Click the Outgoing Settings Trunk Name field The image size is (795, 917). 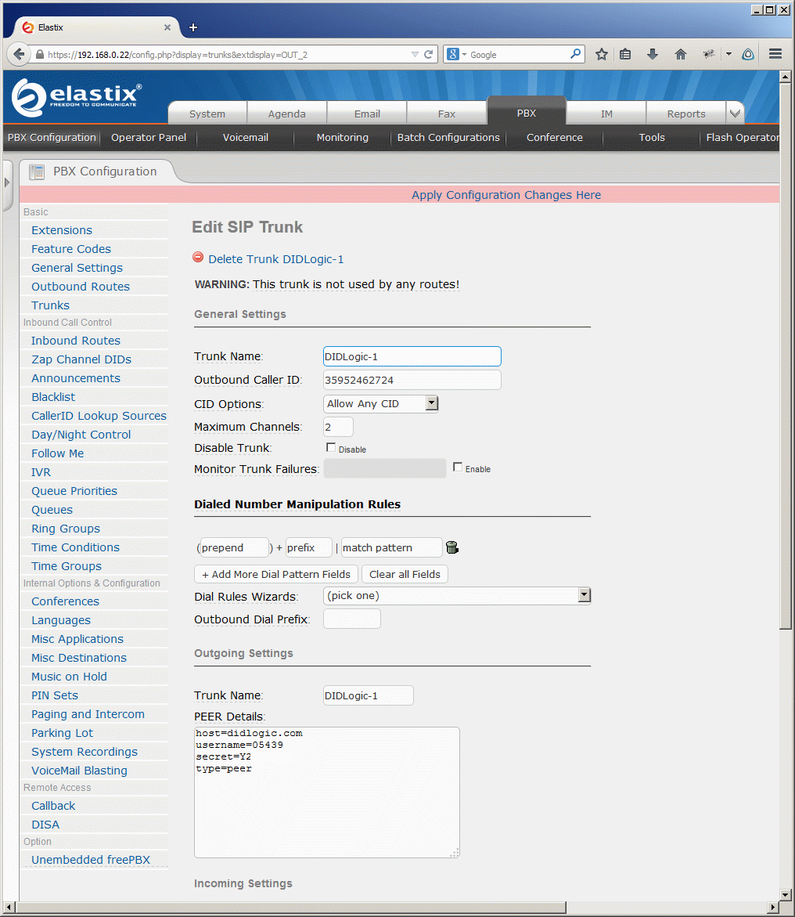[369, 695]
